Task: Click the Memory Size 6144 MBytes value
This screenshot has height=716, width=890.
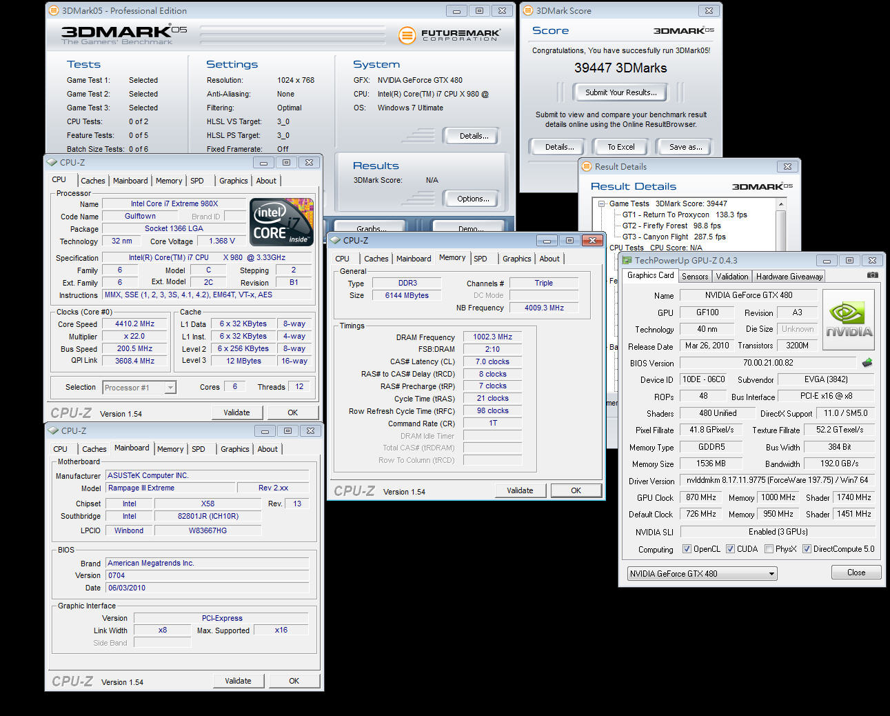Action: click(x=407, y=295)
